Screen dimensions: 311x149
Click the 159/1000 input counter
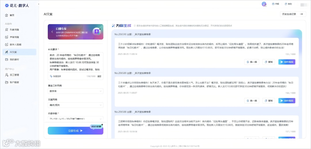tap(91, 76)
